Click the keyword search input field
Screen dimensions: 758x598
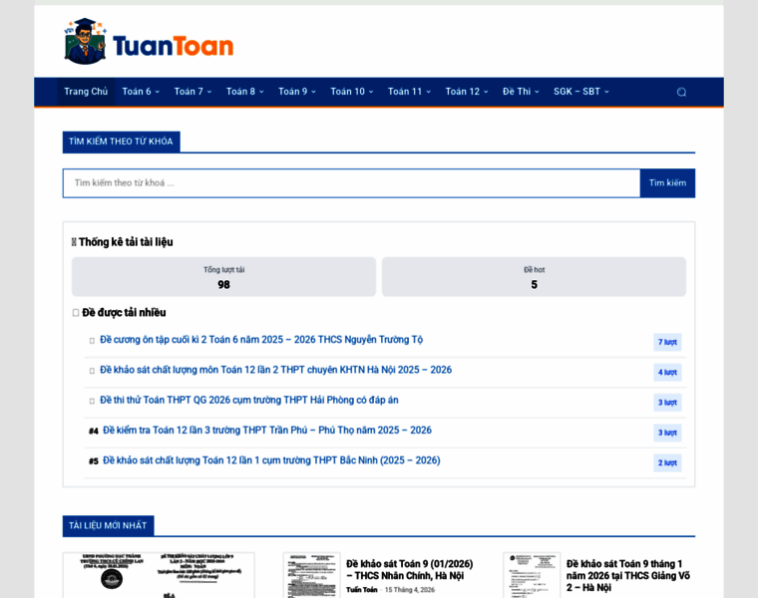pos(351,183)
